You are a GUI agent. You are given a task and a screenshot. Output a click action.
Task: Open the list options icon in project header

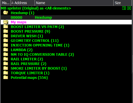coord(124,8)
